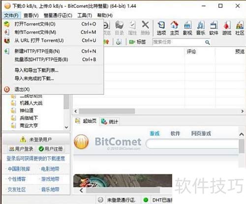The width and height of the screenshot is (246, 204).
Task: Click the banner scroll-left arrow
Action: tap(81, 190)
